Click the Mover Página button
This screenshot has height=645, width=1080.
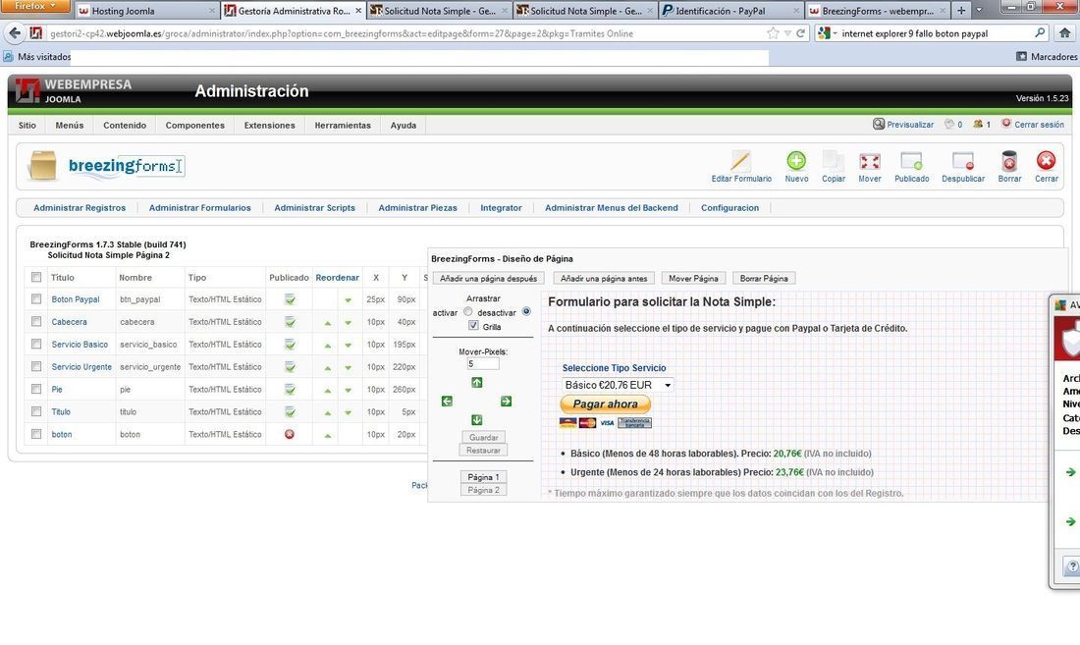click(x=693, y=278)
